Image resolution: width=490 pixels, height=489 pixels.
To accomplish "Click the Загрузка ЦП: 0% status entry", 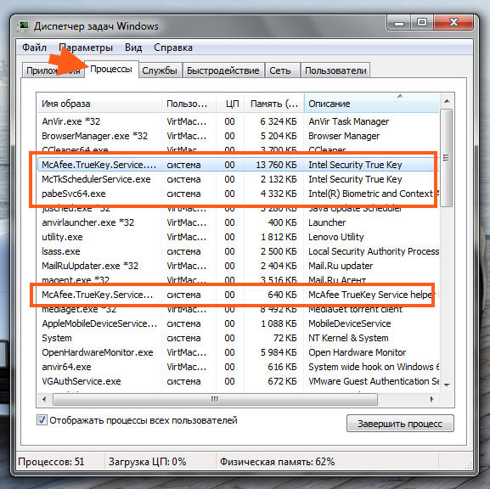I will point(147,462).
